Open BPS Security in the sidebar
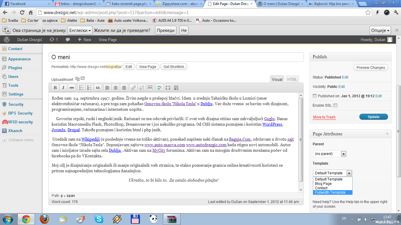This screenshot has width=401, height=225. 20,113
